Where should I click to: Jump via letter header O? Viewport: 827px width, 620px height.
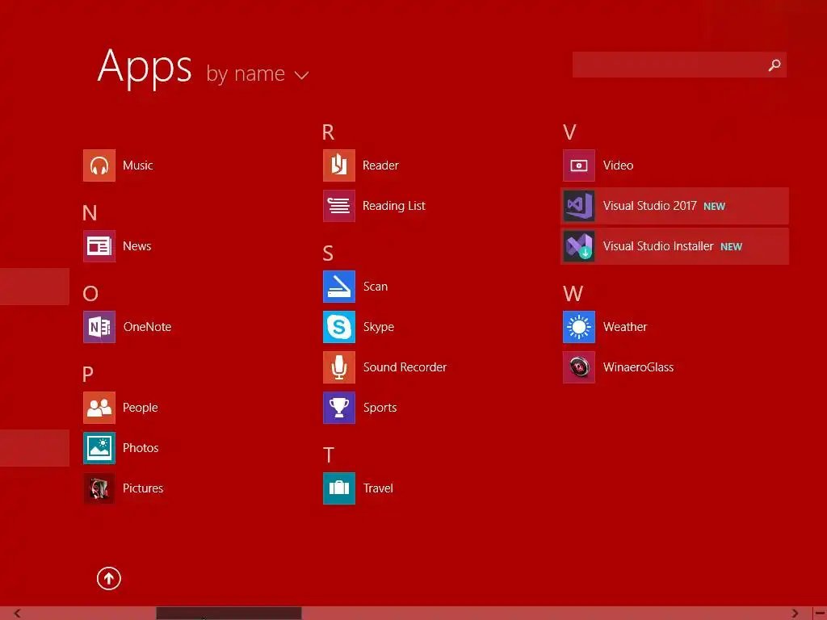tap(90, 294)
